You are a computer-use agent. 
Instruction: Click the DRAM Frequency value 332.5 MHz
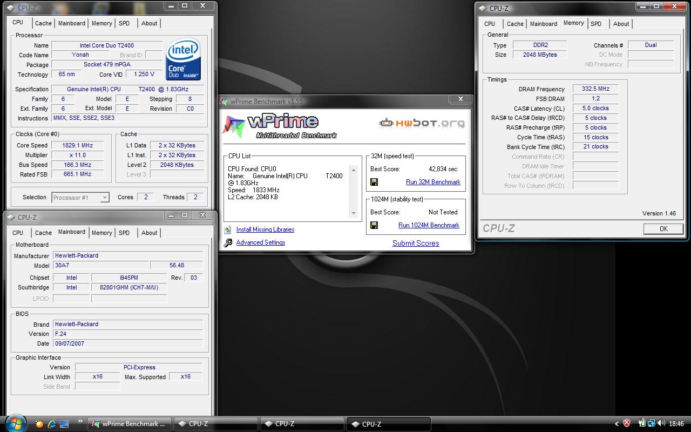coord(595,89)
